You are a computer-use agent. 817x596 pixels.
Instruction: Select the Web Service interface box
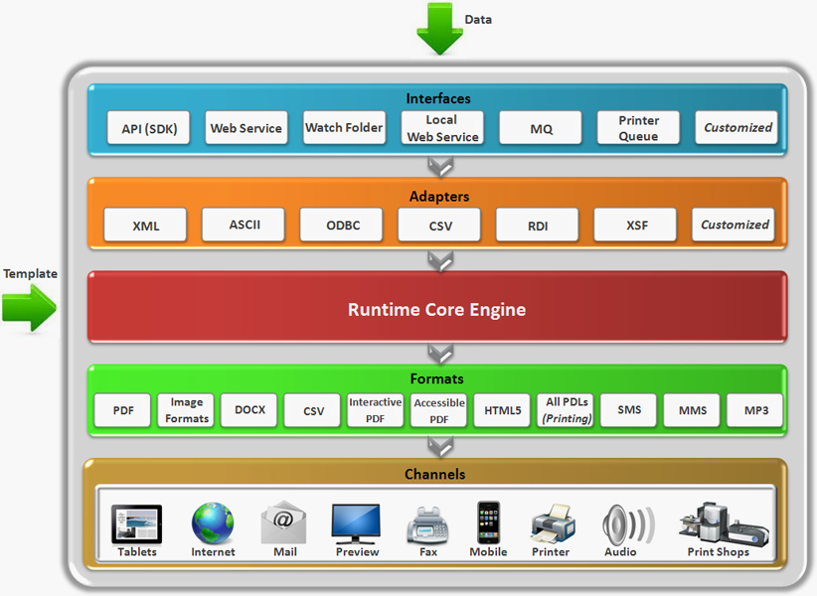[x=246, y=127]
